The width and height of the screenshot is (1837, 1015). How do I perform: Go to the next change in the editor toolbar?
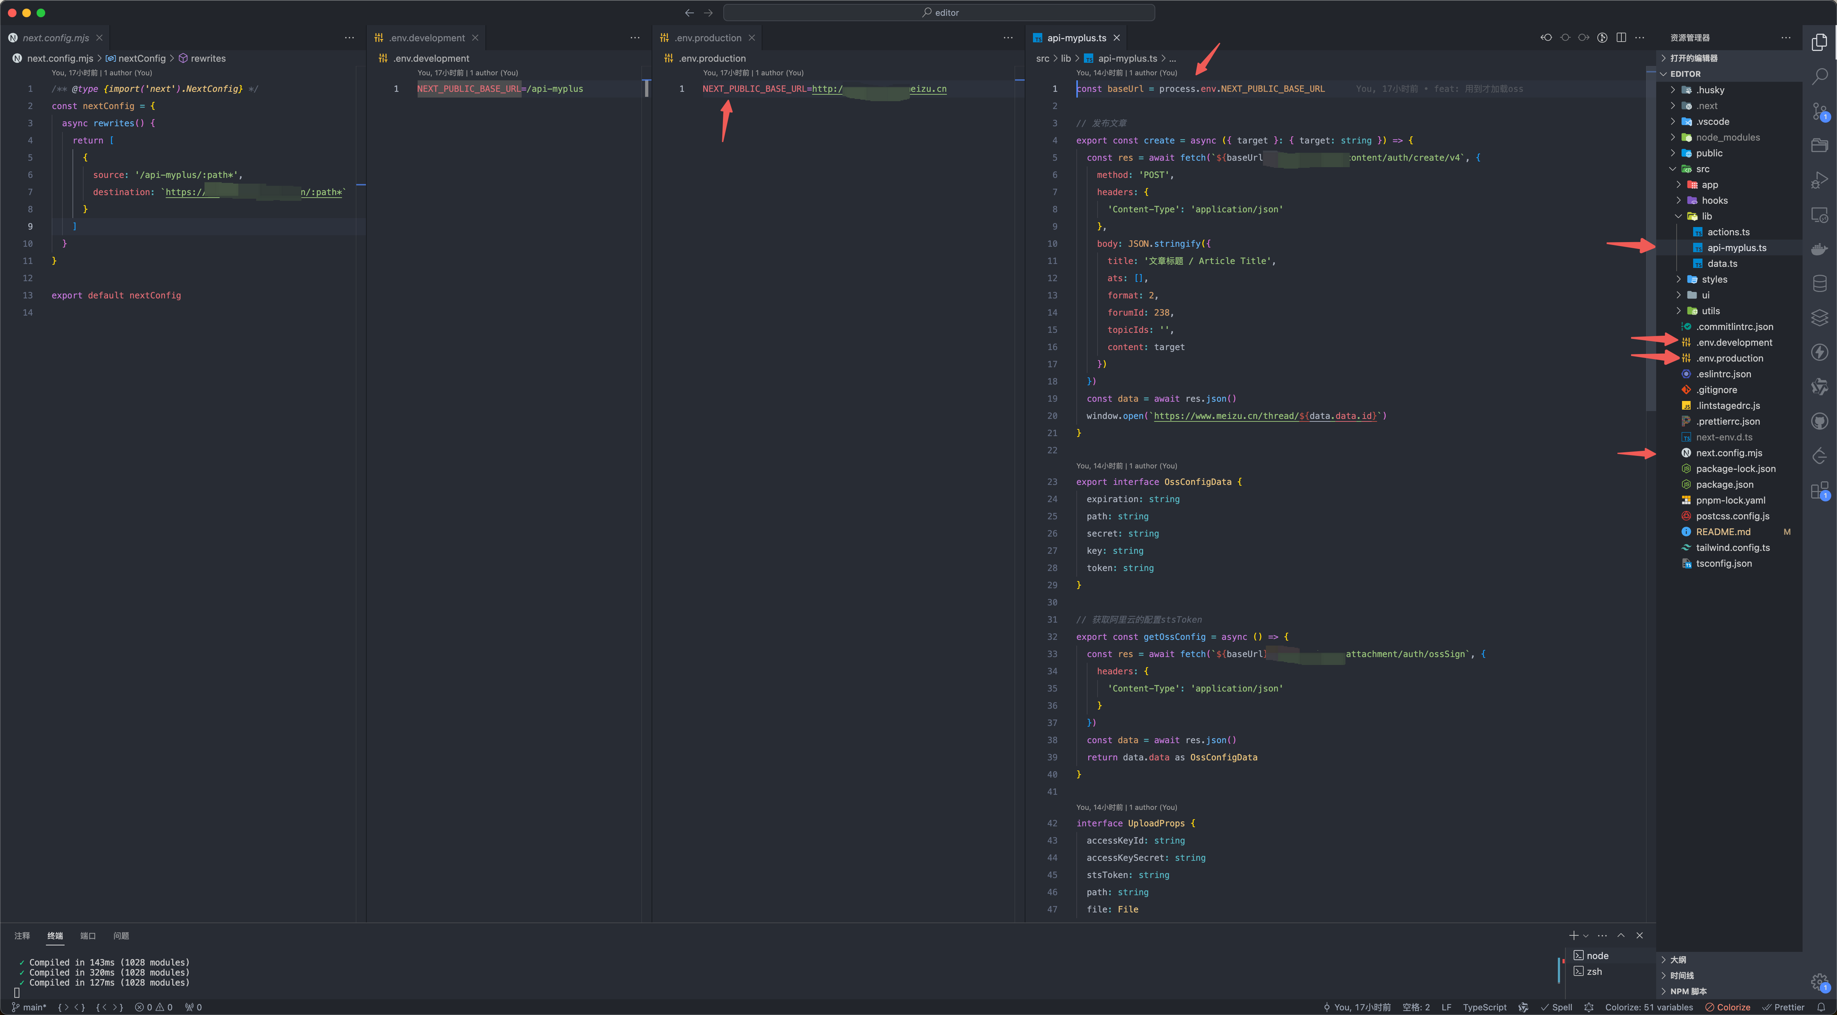(x=1584, y=38)
